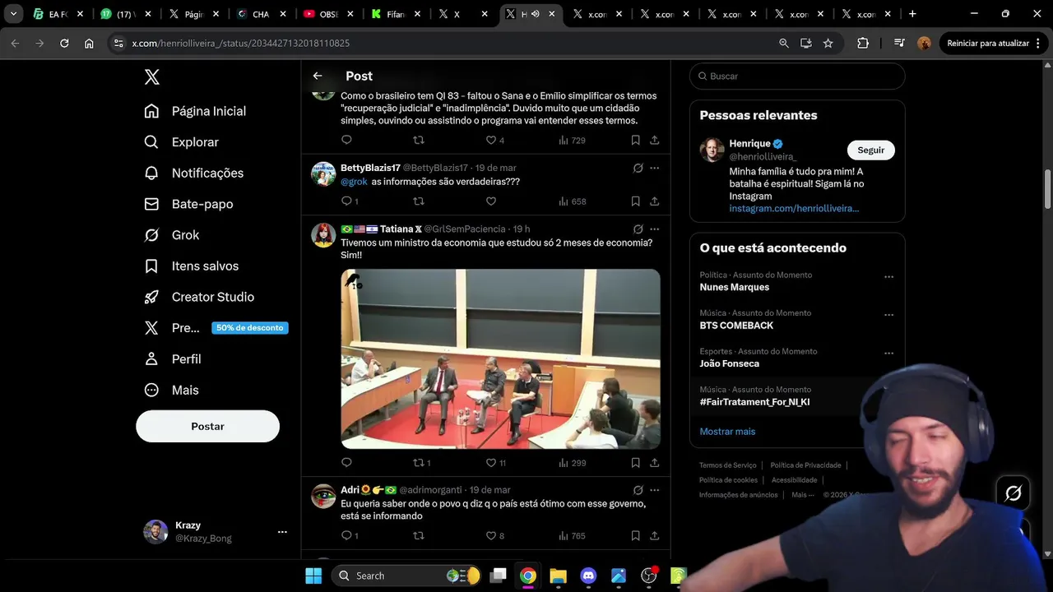Open more options on Tatiana's post
This screenshot has width=1053, height=592.
[x=655, y=229]
